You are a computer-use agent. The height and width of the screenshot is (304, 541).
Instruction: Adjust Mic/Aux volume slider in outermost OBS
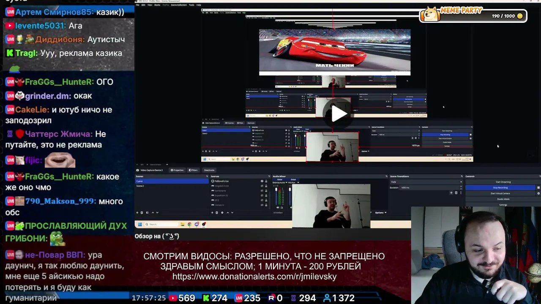pos(290,195)
